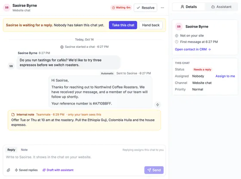
Task: Switch to the Assistant tab
Action: tap(221, 7)
